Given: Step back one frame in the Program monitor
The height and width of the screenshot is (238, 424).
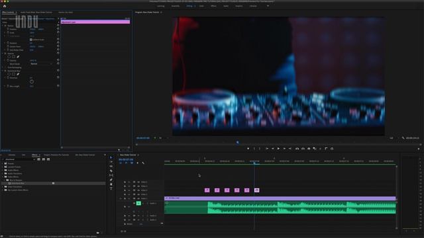Looking at the screenshot, I should 272,149.
